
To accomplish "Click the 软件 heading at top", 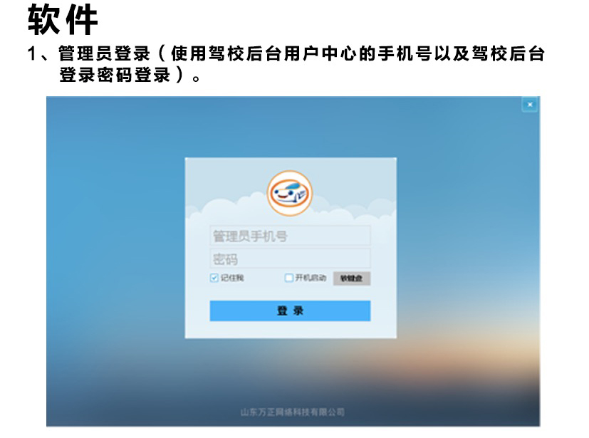I will (x=63, y=19).
